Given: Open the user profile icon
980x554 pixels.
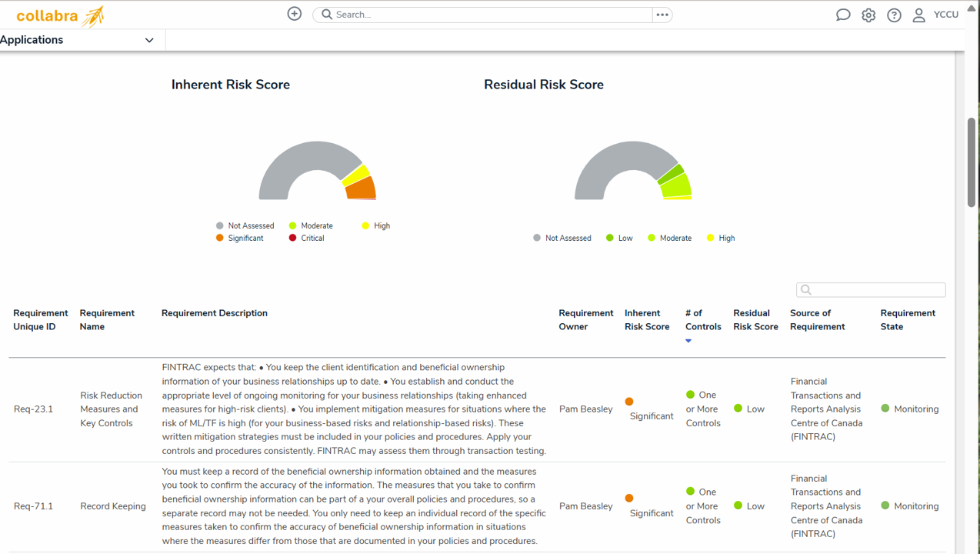Looking at the screenshot, I should point(918,15).
